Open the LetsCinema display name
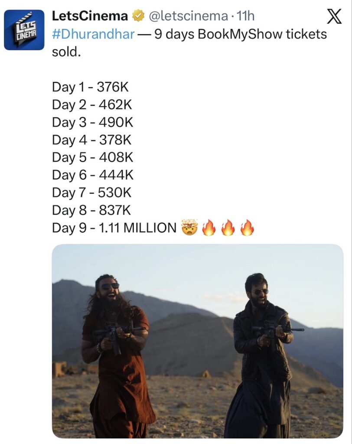Viewport: 352px width, 444px height. (90, 17)
